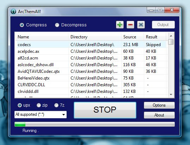Click the codecs row directory path

click(x=92, y=45)
